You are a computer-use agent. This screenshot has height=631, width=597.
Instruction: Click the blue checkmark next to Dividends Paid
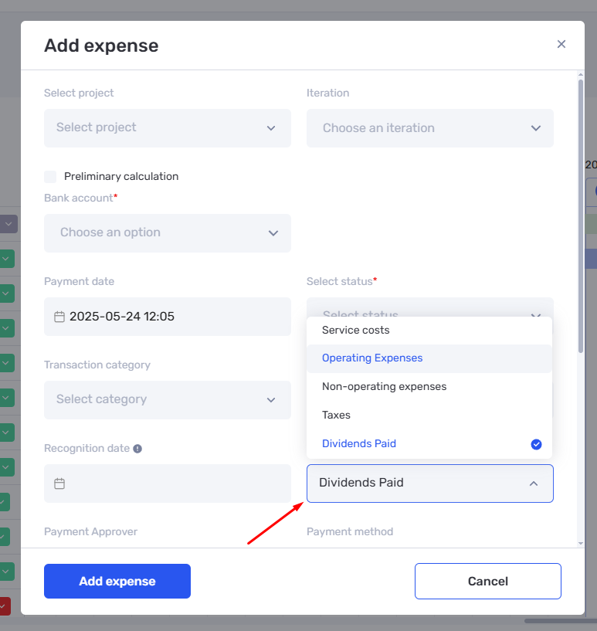[x=536, y=444]
